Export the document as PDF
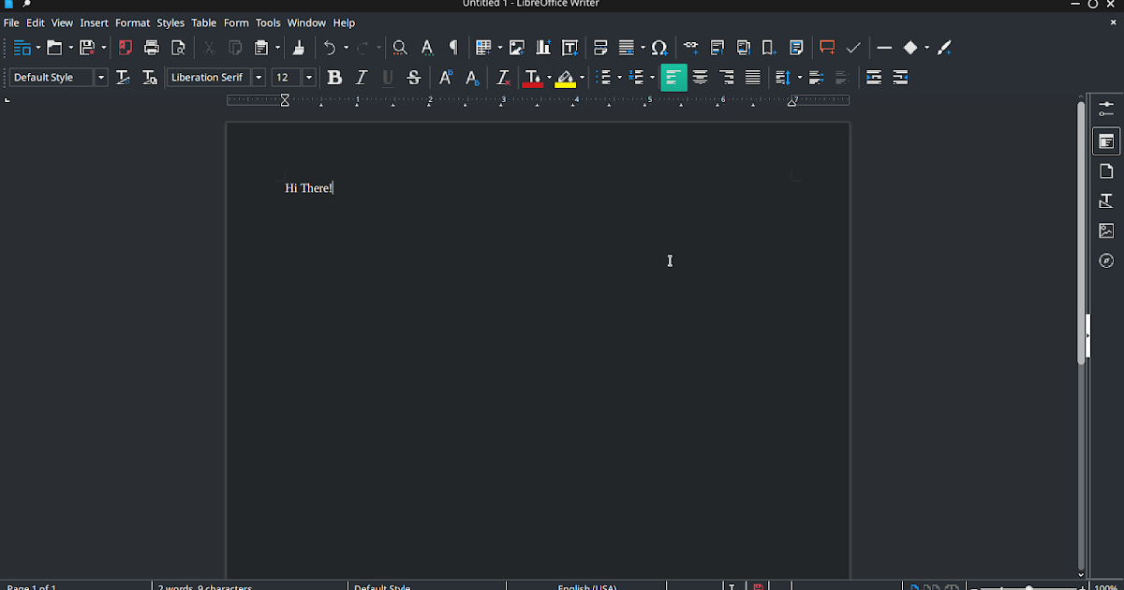 point(125,48)
